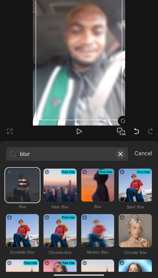Play the video preview
This screenshot has height=278, width=158.
pyautogui.click(x=79, y=132)
